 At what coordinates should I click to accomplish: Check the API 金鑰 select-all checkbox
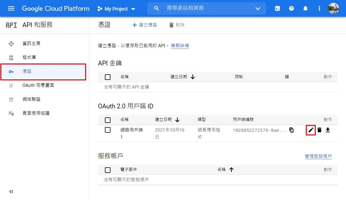pos(108,77)
